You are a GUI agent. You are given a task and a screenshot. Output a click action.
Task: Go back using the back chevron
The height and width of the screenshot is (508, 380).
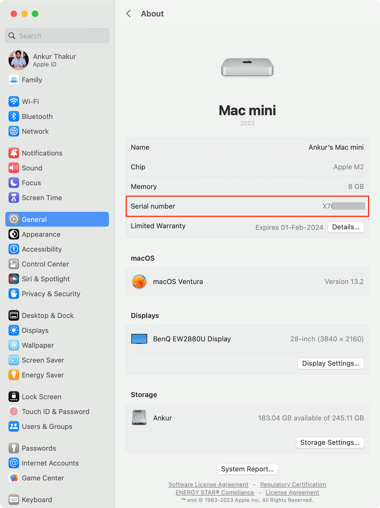coord(129,14)
